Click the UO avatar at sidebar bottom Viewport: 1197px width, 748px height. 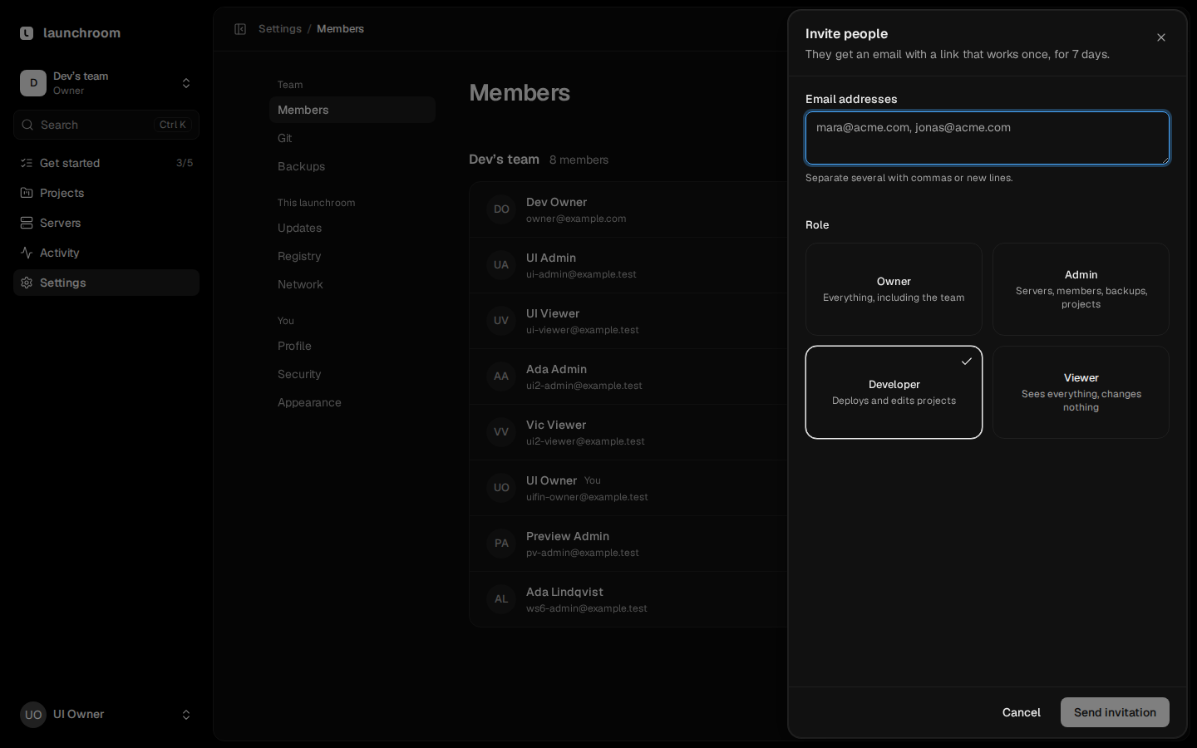pyautogui.click(x=33, y=715)
